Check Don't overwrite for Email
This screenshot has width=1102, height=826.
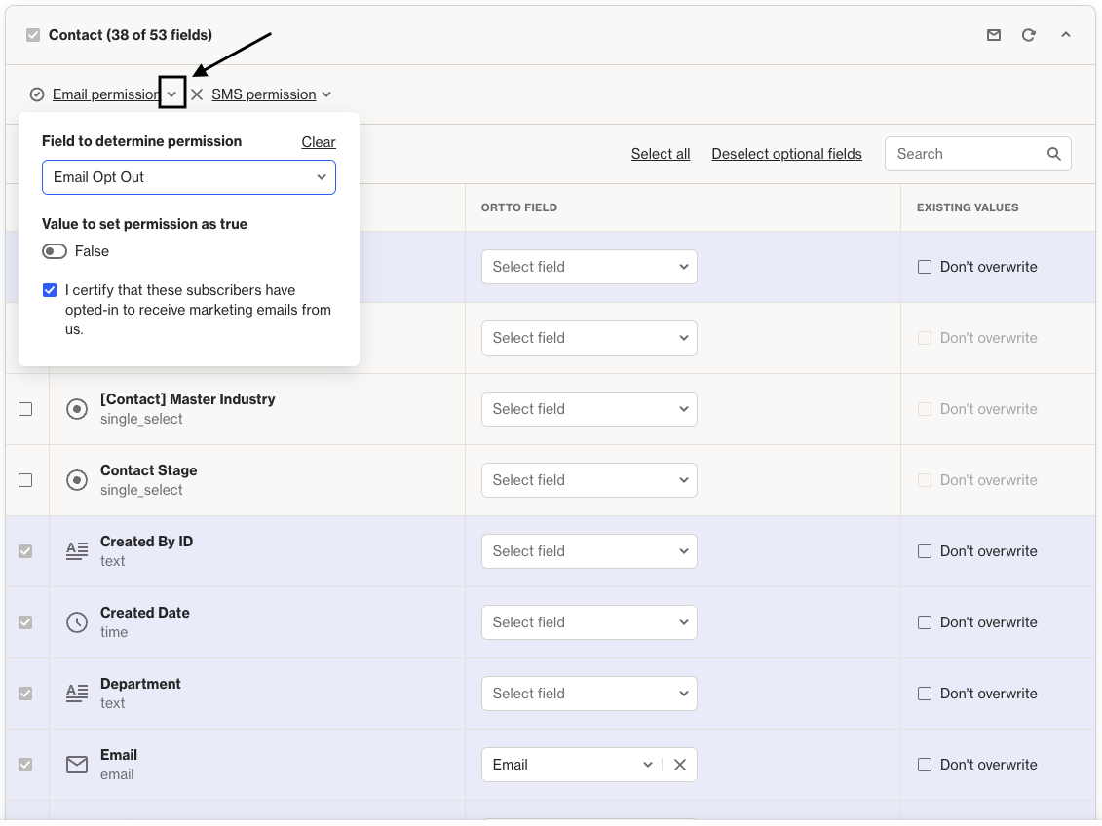[925, 765]
